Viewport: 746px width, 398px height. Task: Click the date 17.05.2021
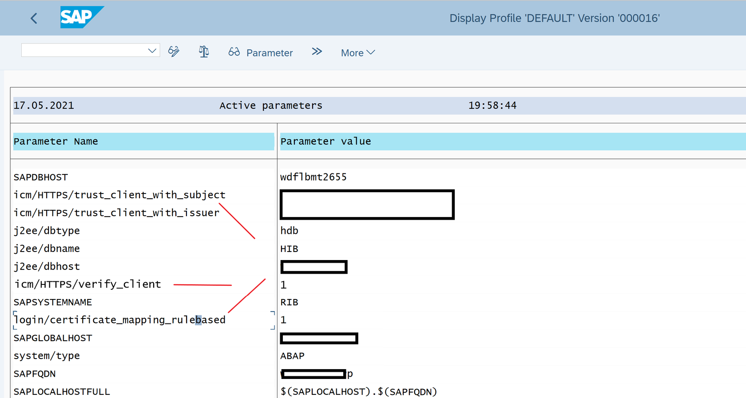click(44, 106)
